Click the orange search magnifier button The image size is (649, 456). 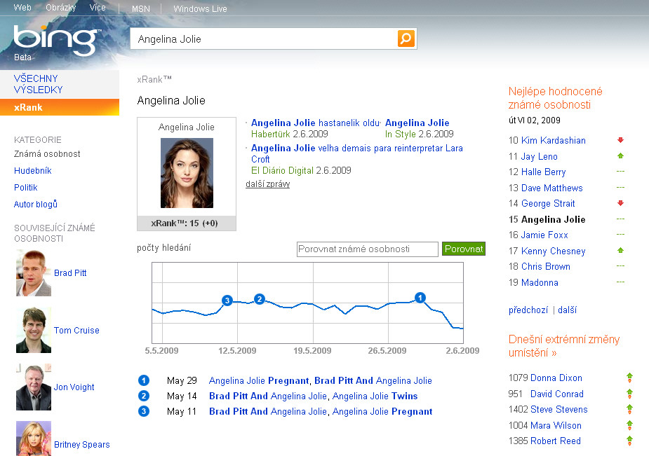406,39
